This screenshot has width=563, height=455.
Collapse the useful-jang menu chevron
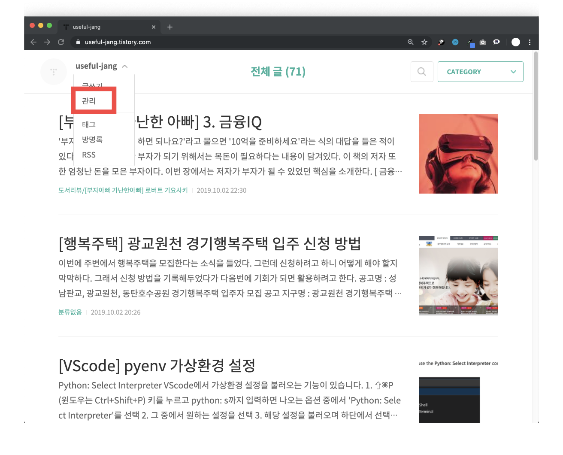point(125,66)
